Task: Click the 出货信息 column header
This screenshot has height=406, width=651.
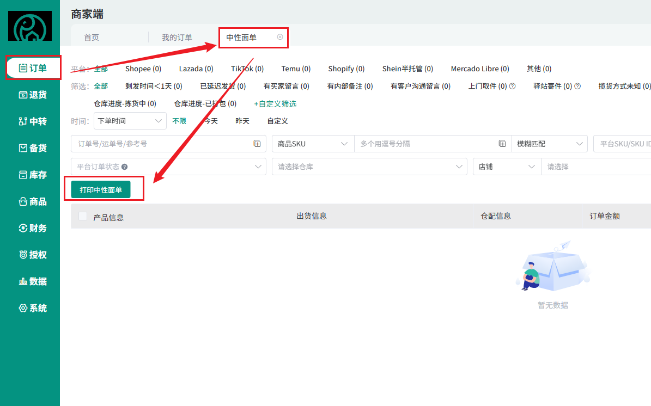Action: pos(312,216)
